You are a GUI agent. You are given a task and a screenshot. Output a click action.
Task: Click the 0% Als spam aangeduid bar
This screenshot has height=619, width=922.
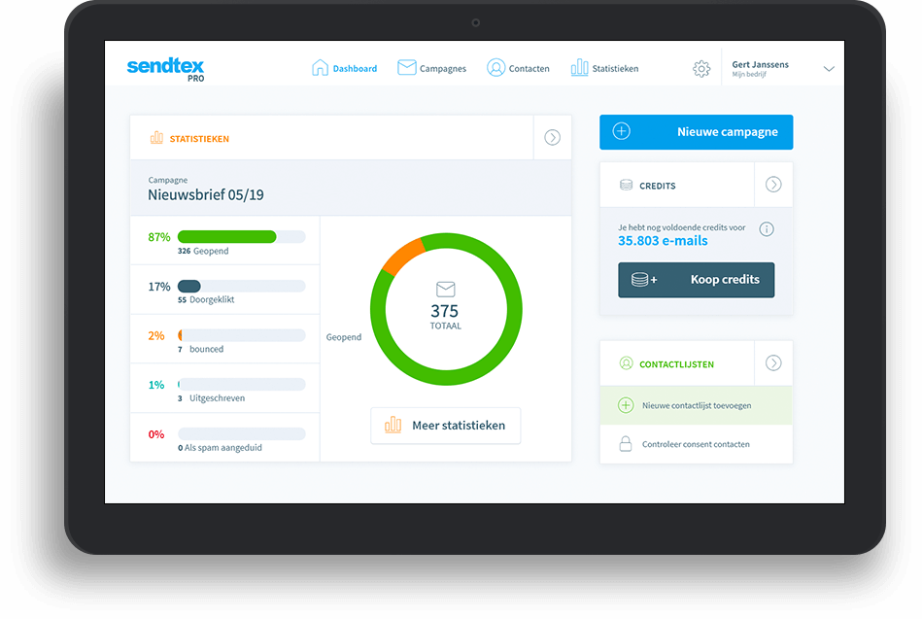click(x=242, y=433)
